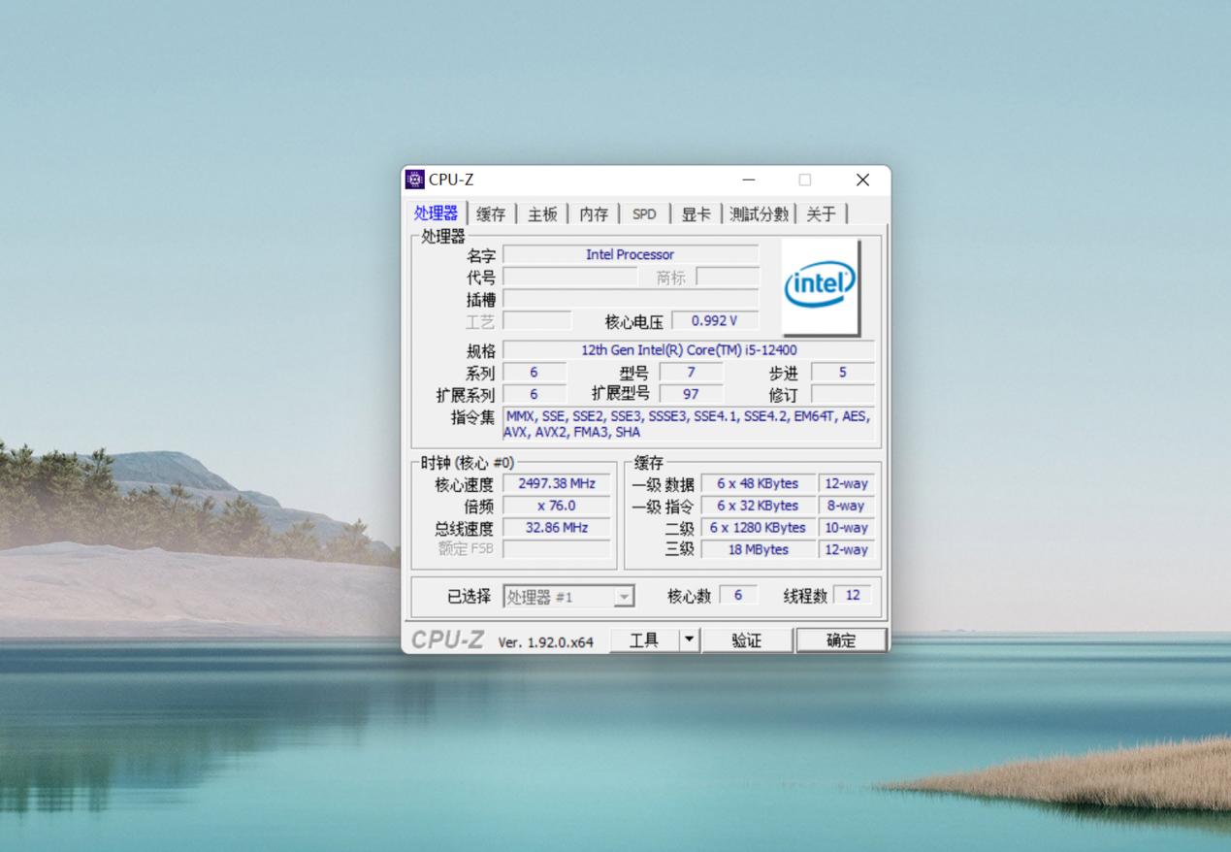Click the Intel logo image
The height and width of the screenshot is (852, 1231).
click(x=820, y=284)
